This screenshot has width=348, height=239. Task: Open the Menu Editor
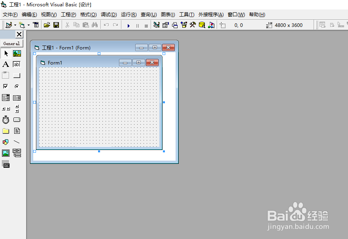click(x=36, y=25)
